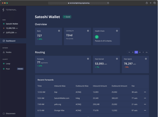Open the Rank card info icon
Image resolution: width=158 pixels, height=117 pixels.
click(x=59, y=31)
